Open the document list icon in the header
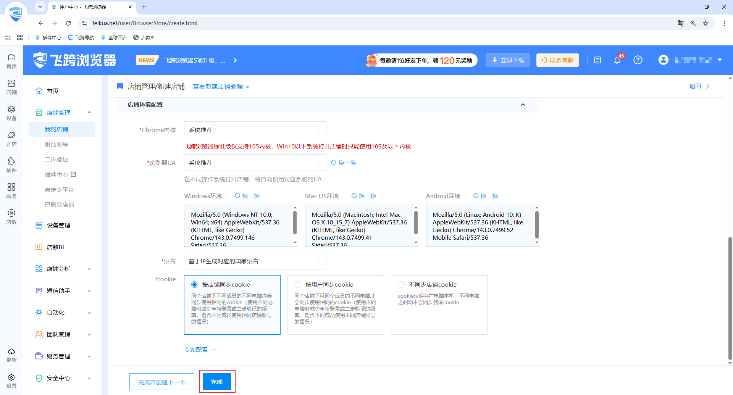 (597, 60)
